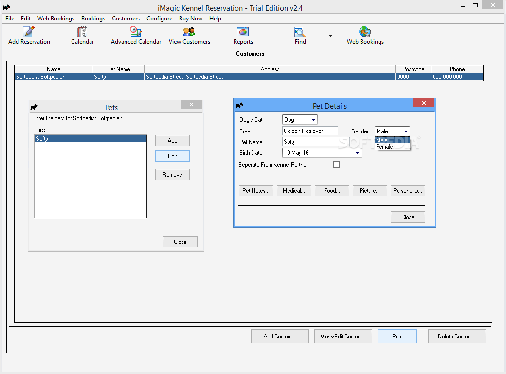506x374 pixels.
Task: Click the Find magnifier icon
Action: point(300,32)
